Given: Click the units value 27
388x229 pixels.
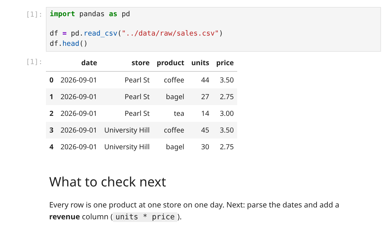Looking at the screenshot, I should click(x=205, y=97).
